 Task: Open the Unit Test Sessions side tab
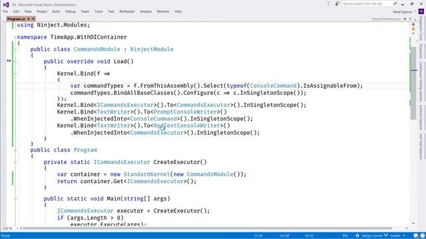click(x=421, y=146)
